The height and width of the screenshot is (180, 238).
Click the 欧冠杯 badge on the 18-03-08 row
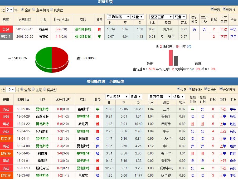[6, 176]
